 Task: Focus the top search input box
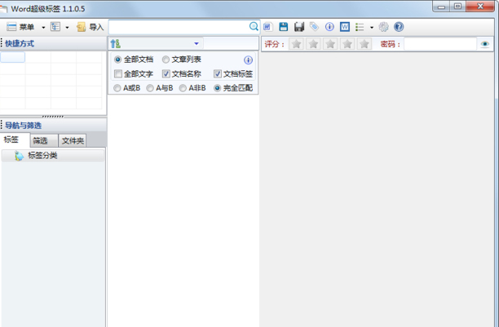point(179,27)
